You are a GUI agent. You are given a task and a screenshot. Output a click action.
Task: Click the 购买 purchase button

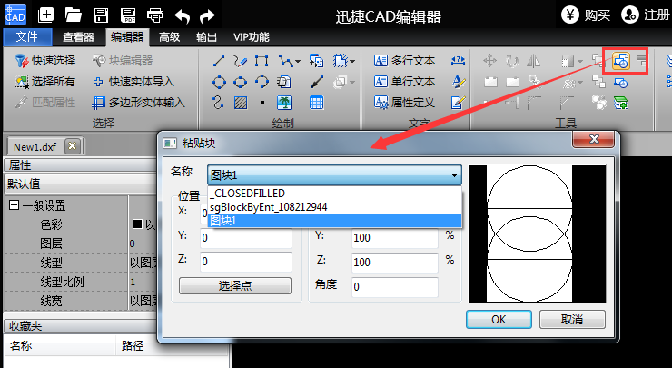[586, 15]
